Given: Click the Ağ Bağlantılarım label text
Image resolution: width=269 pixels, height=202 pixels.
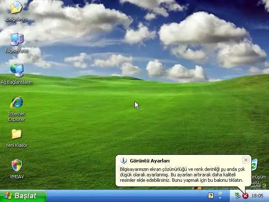Looking at the screenshot, I should [17, 82].
